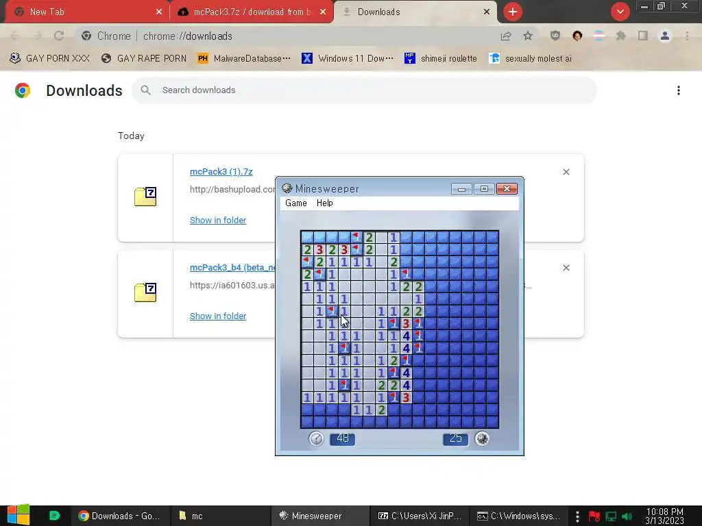
Task: Click the red flag tray icon
Action: click(594, 516)
